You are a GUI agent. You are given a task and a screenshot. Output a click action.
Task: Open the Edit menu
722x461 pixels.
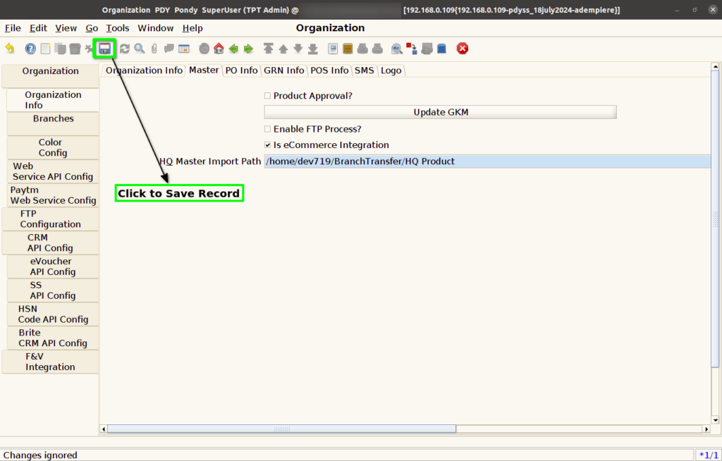pyautogui.click(x=38, y=28)
